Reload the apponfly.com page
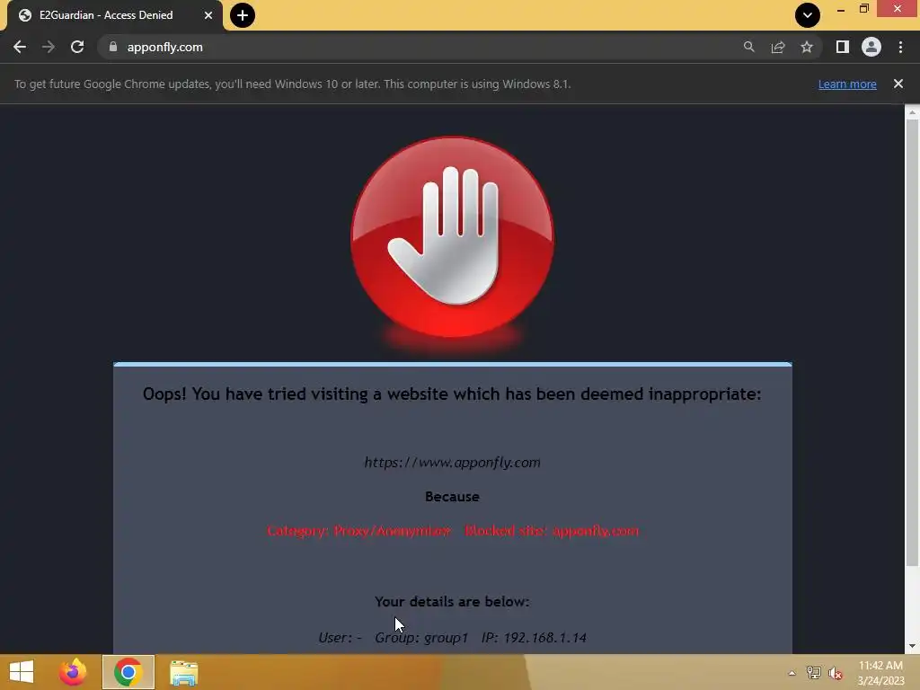 pyautogui.click(x=77, y=47)
